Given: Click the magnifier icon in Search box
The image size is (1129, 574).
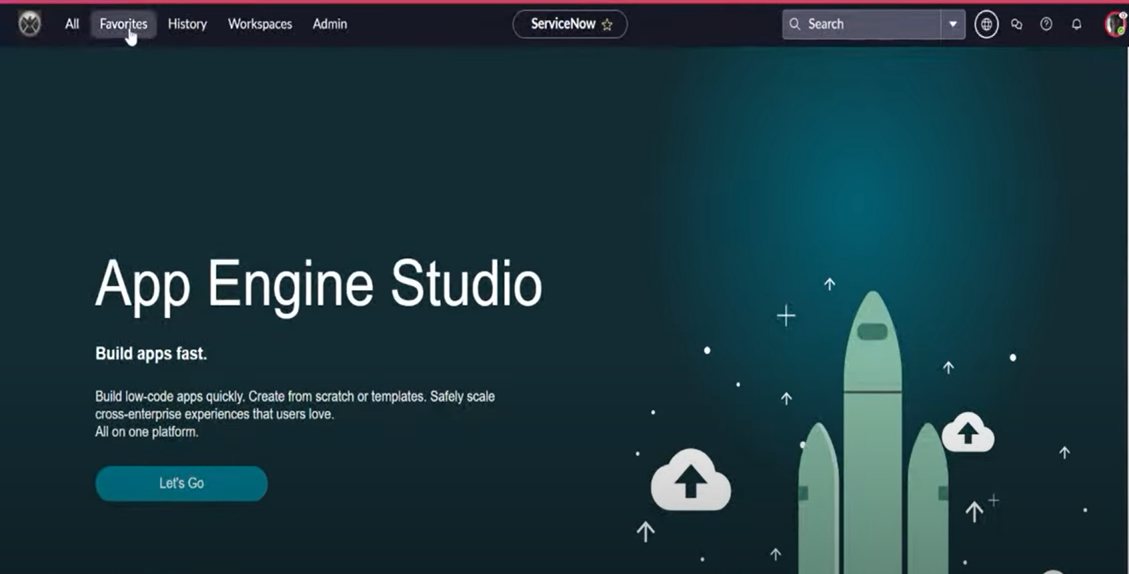Looking at the screenshot, I should [795, 24].
